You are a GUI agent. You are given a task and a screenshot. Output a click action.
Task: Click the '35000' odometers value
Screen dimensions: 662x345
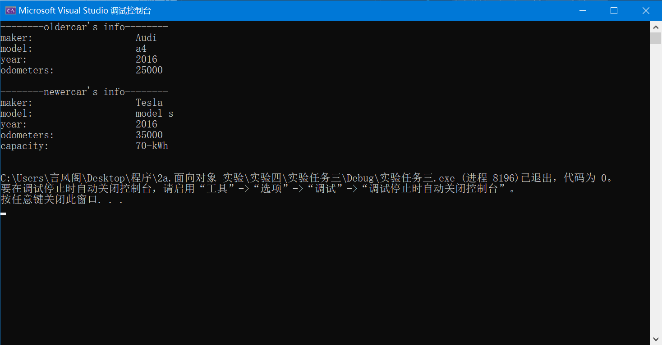[x=149, y=135]
